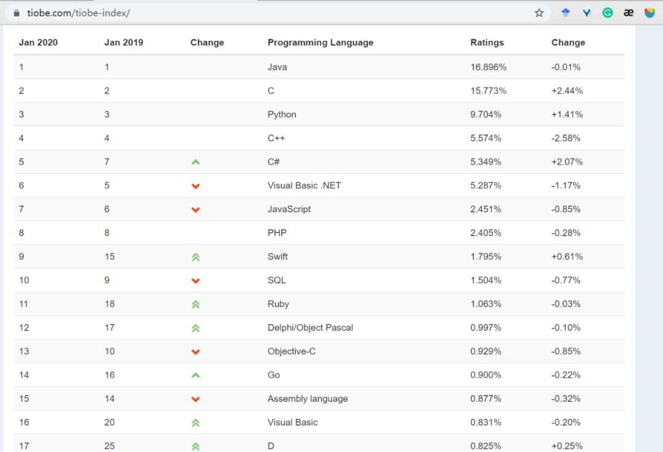Click the 2.405% rating for PHP
Viewport: 663px width, 452px height.
(x=486, y=233)
